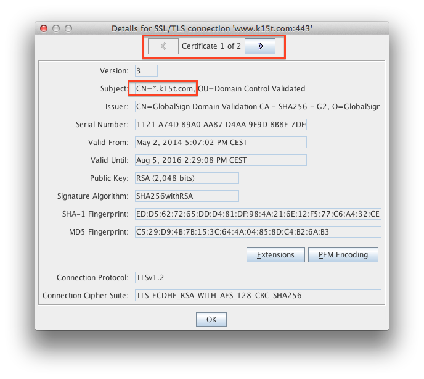424x379 pixels.
Task: Click the MD5 Fingerprint field
Action: 258,232
